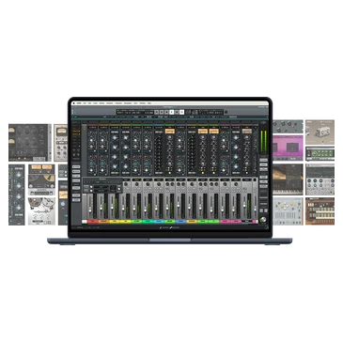This screenshot has height=343, width=343.
Task: Select the bright yellow track label below the mixer
Action: 126,222
